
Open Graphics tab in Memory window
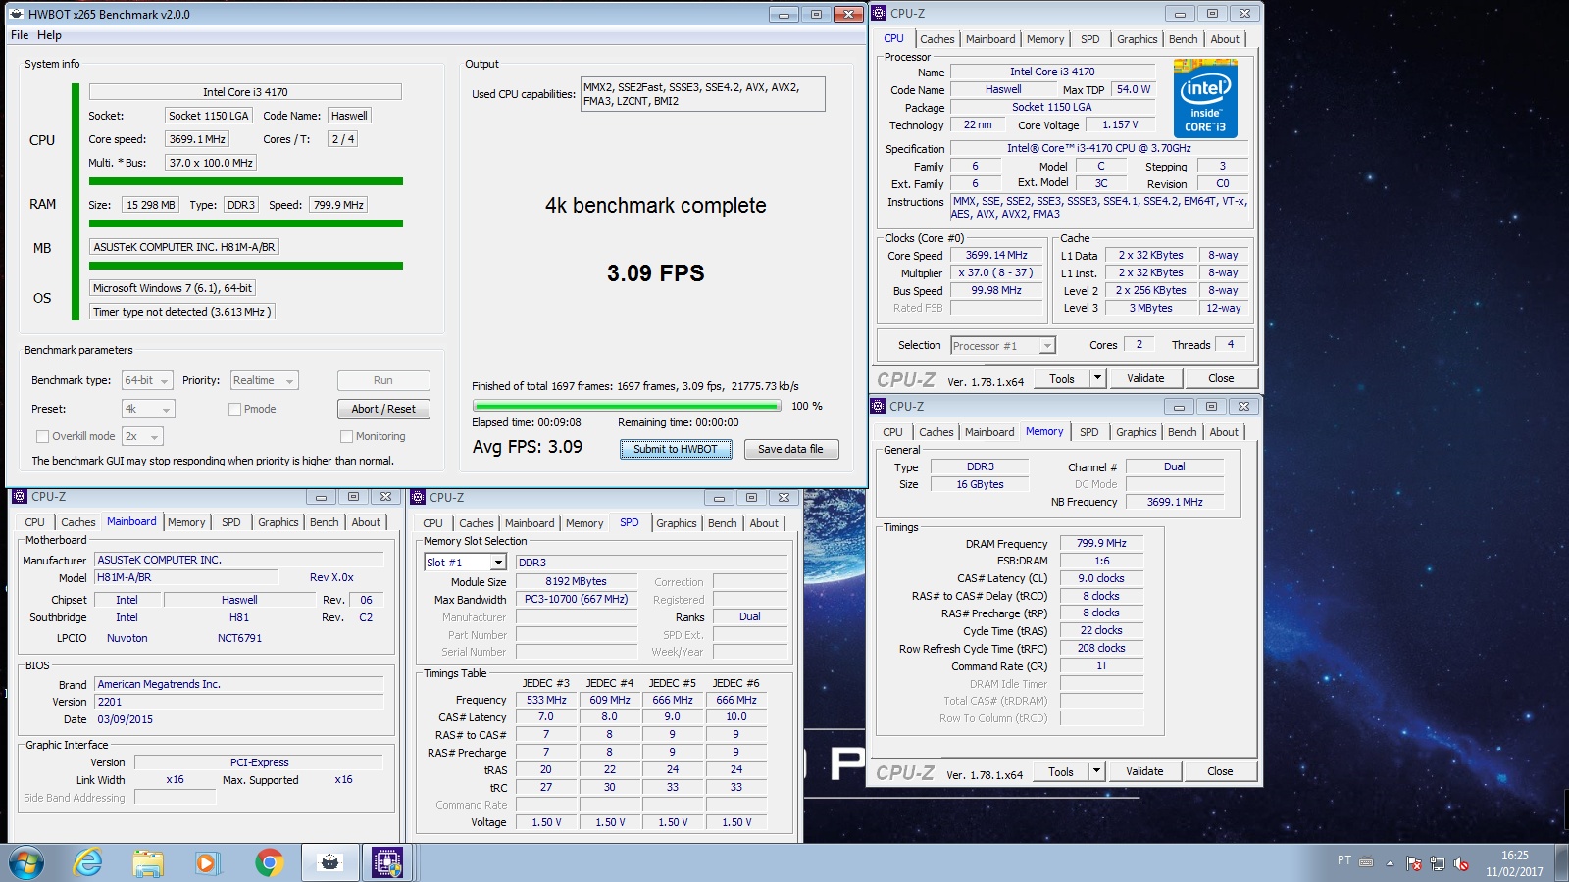click(x=1136, y=432)
